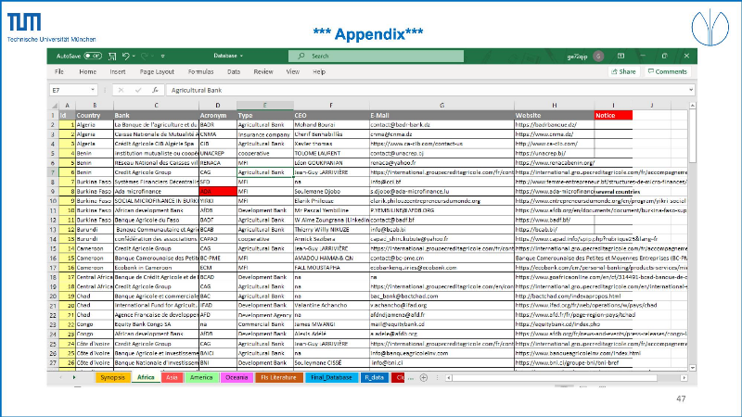The height and width of the screenshot is (417, 742).
Task: Click the user account avatar circle
Action: tap(598, 57)
